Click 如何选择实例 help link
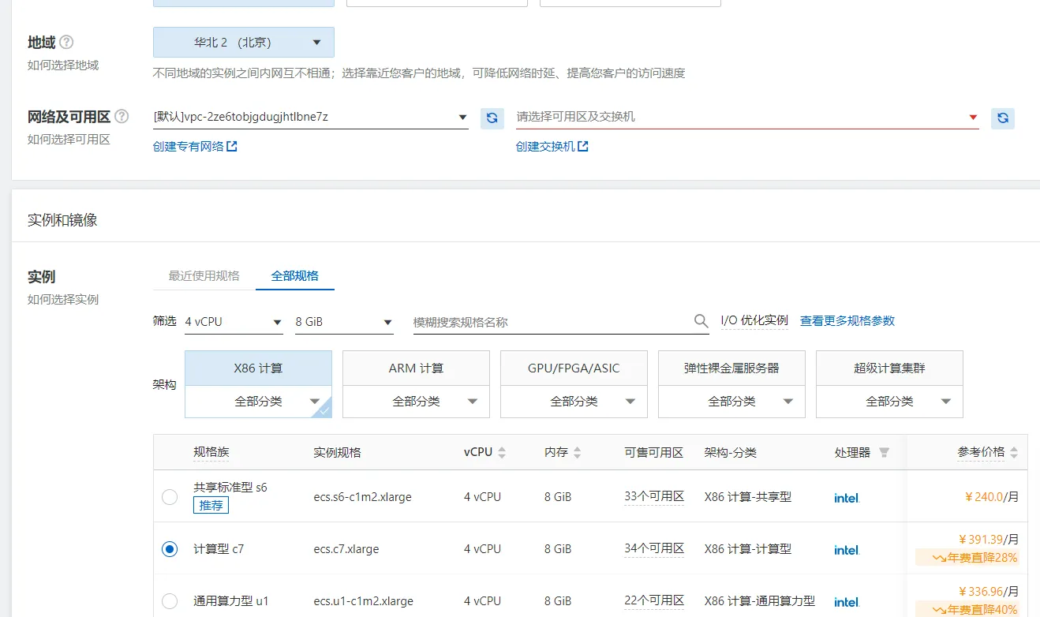This screenshot has height=617, width=1040. (63, 300)
